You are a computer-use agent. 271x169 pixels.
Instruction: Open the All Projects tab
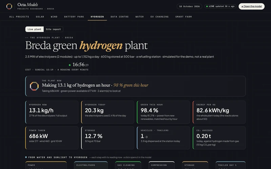pyautogui.click(x=19, y=17)
